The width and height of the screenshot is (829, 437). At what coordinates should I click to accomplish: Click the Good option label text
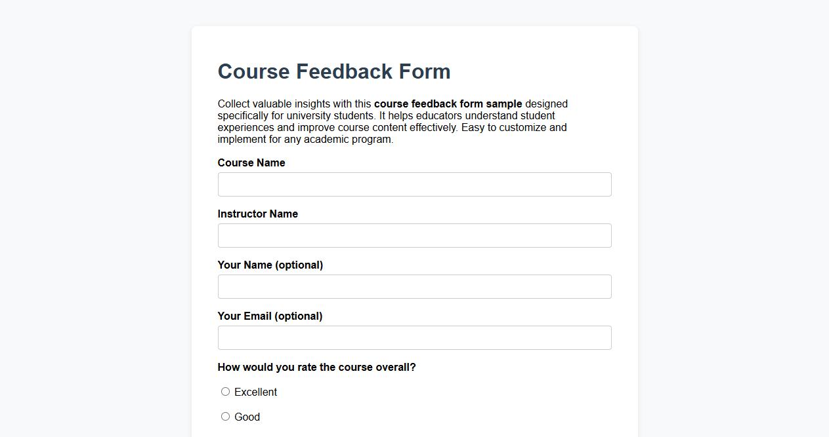(247, 417)
